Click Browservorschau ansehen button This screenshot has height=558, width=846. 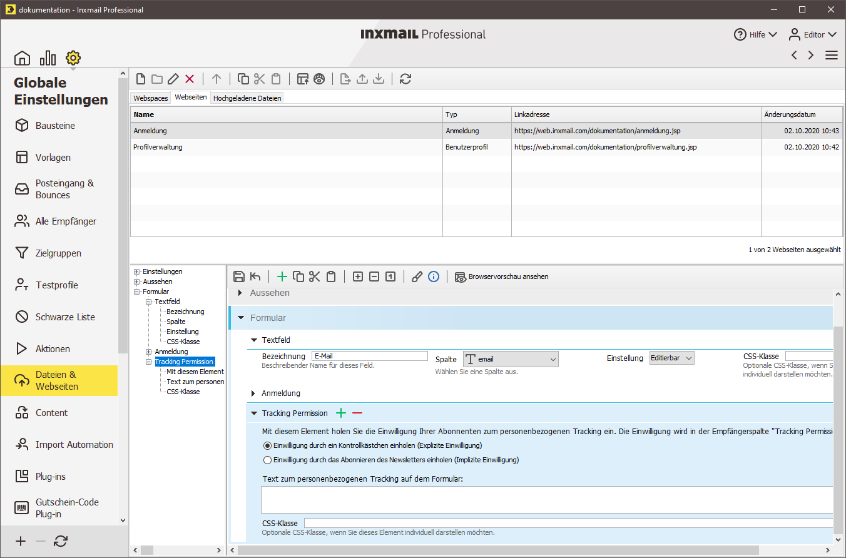click(502, 276)
